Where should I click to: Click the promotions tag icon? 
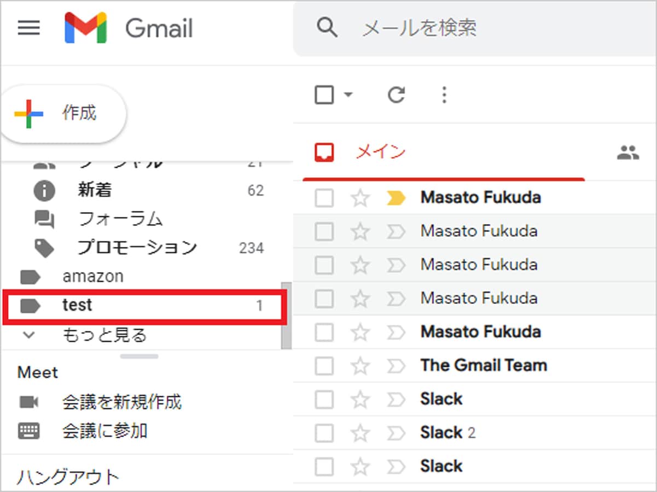44,248
